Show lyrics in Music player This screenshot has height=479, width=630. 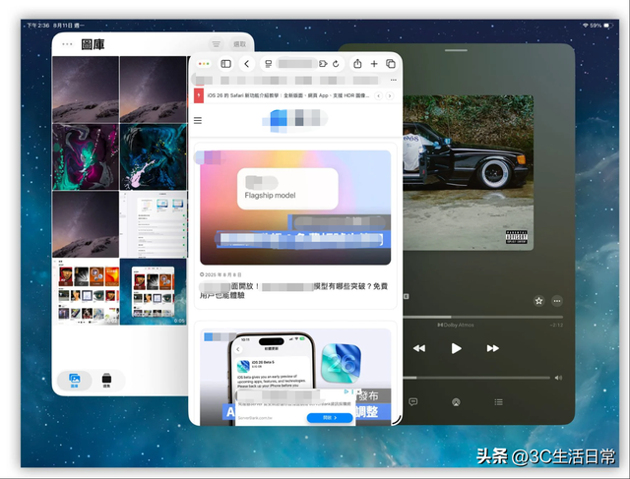(413, 402)
